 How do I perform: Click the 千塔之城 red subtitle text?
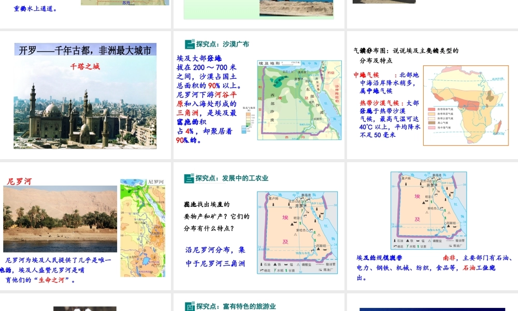tap(85, 66)
